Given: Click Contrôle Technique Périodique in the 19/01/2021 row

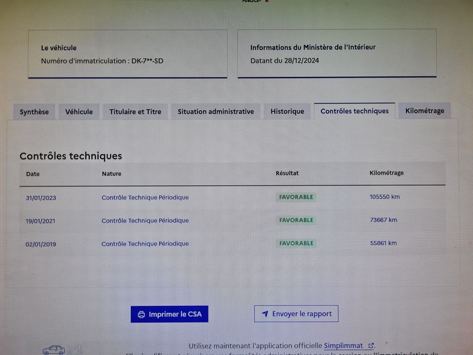Looking at the screenshot, I should [145, 221].
